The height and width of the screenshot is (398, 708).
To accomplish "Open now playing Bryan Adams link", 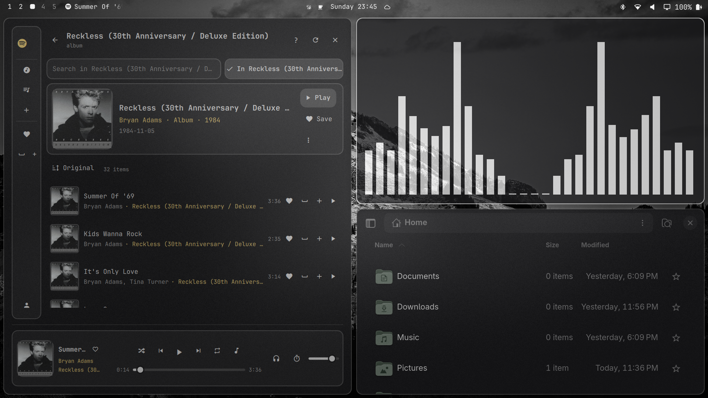I will pyautogui.click(x=76, y=361).
